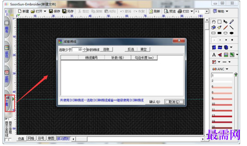Select the hand pan tool

coord(214,22)
